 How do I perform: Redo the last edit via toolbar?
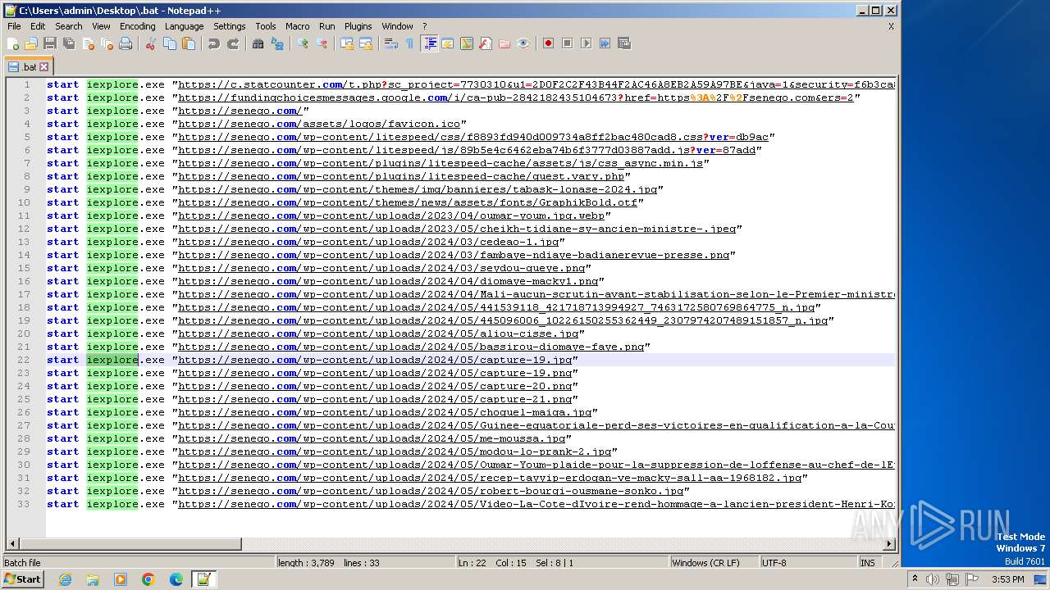click(233, 43)
